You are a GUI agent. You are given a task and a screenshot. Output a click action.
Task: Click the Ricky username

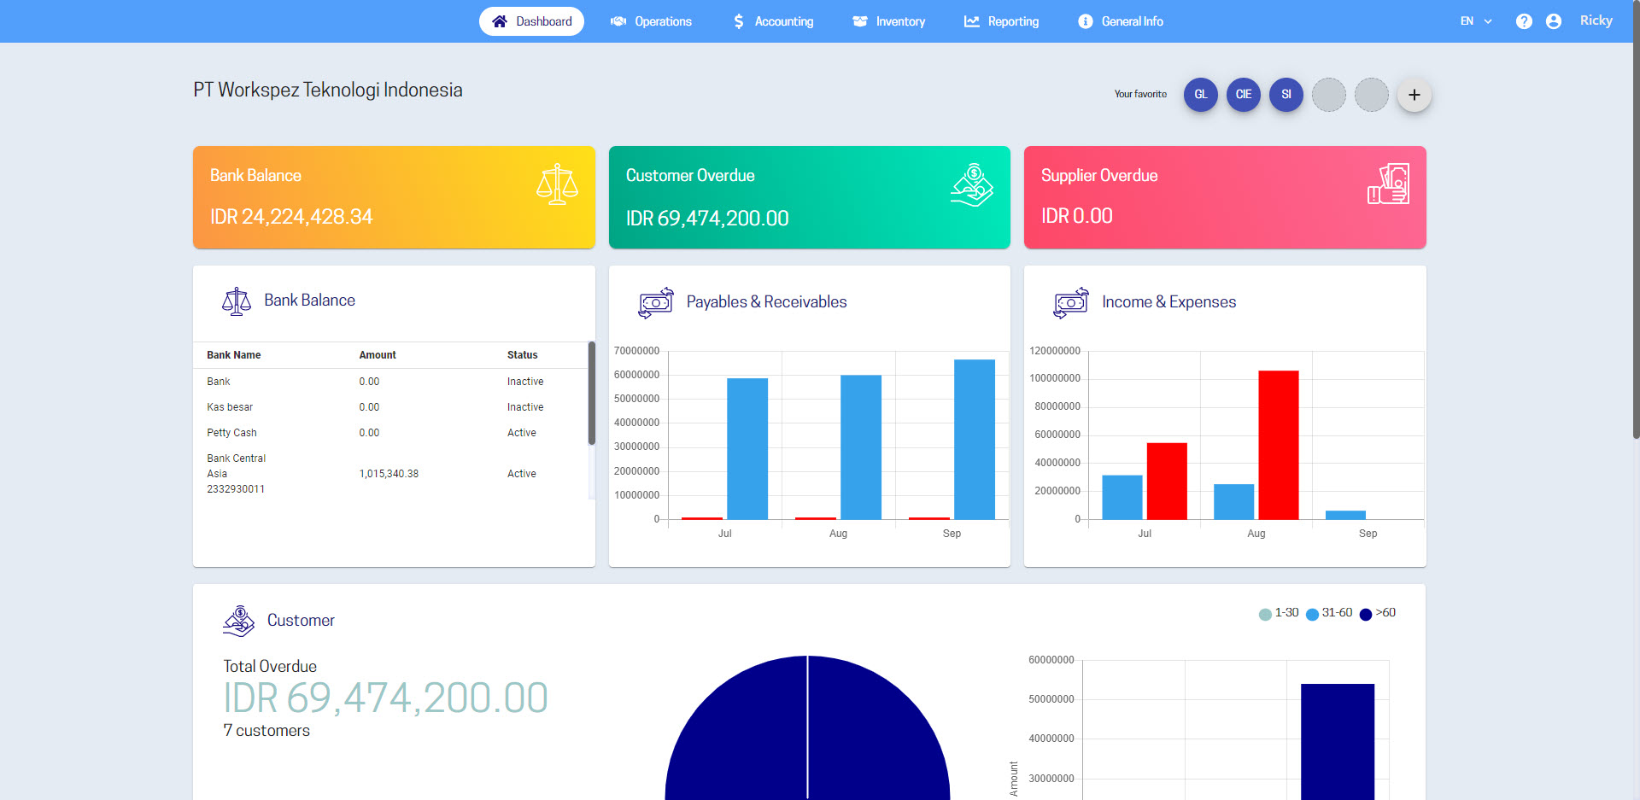[x=1596, y=20]
